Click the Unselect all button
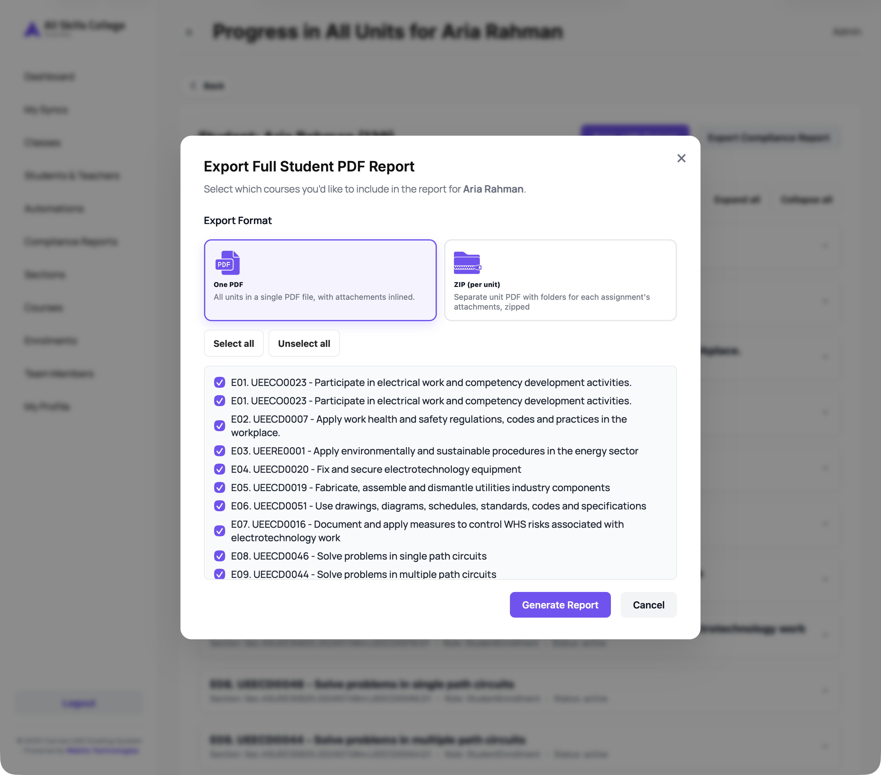 point(304,343)
